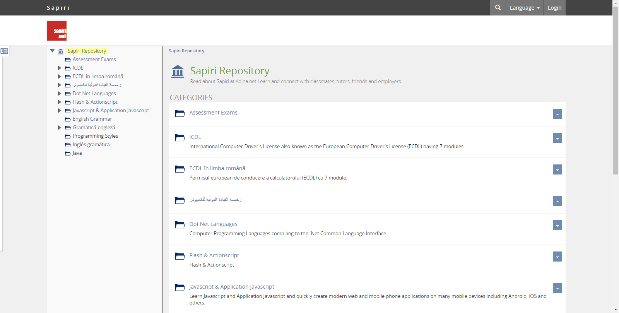The image size is (619, 313).
Task: Select Java in the tree
Action: pyautogui.click(x=77, y=153)
